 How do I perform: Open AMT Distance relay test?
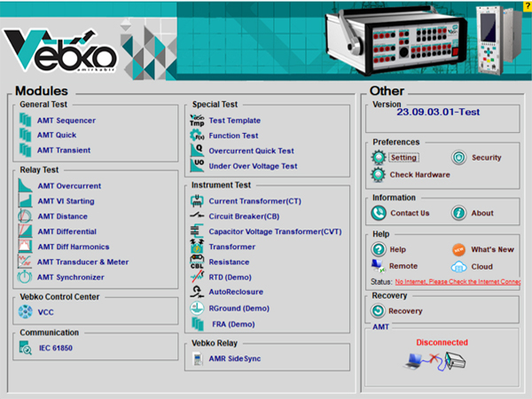62,216
